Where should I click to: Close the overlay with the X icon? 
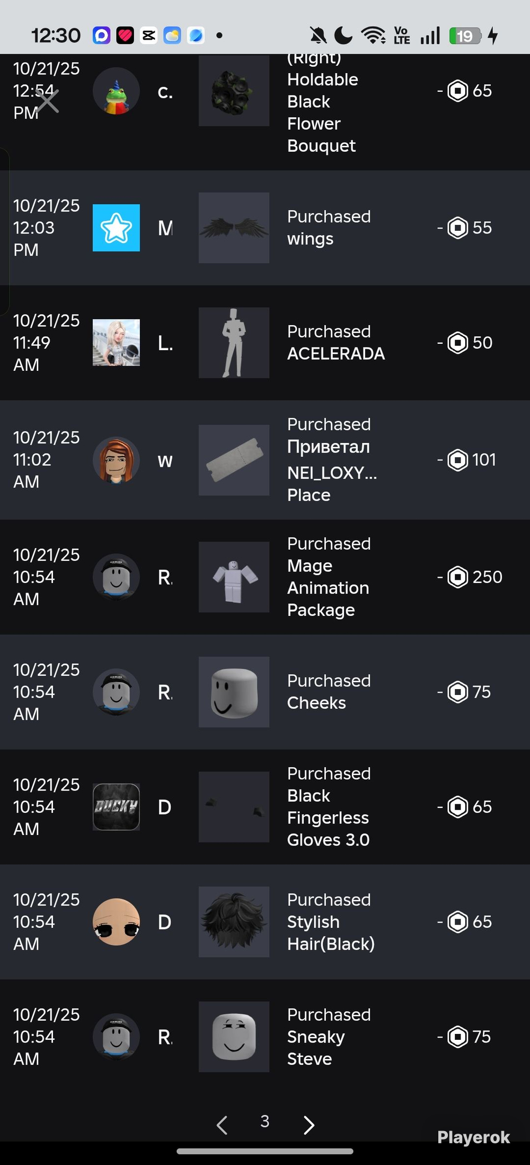click(48, 101)
